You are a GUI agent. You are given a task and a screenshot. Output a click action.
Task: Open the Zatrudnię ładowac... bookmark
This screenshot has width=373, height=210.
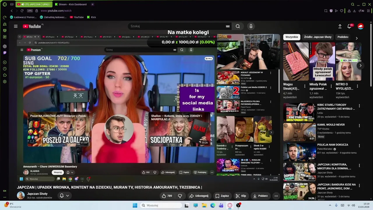pos(53,17)
